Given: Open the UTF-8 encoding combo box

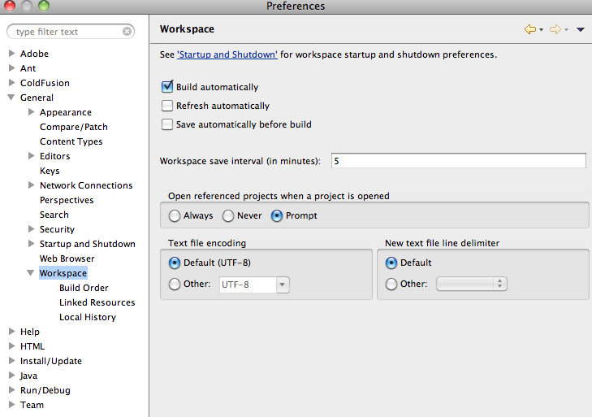Looking at the screenshot, I should point(254,285).
